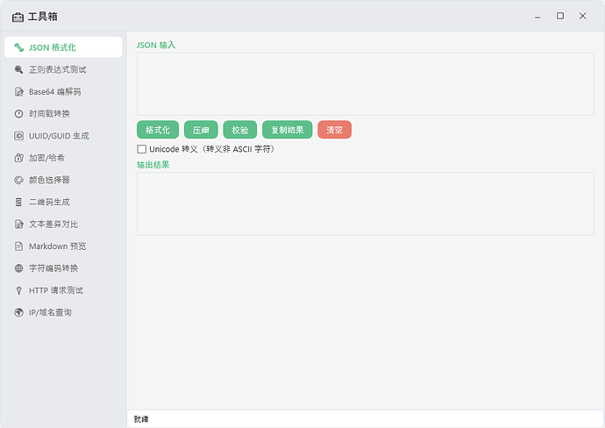605x428 pixels.
Task: Click the red 清空 button
Action: [x=335, y=130]
